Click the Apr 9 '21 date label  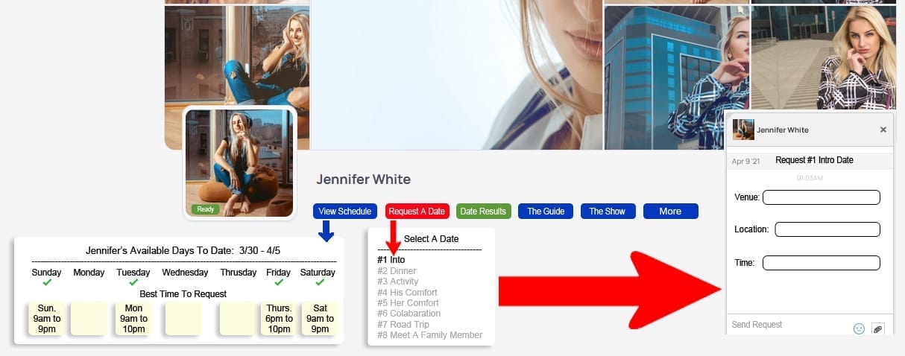[745, 161]
